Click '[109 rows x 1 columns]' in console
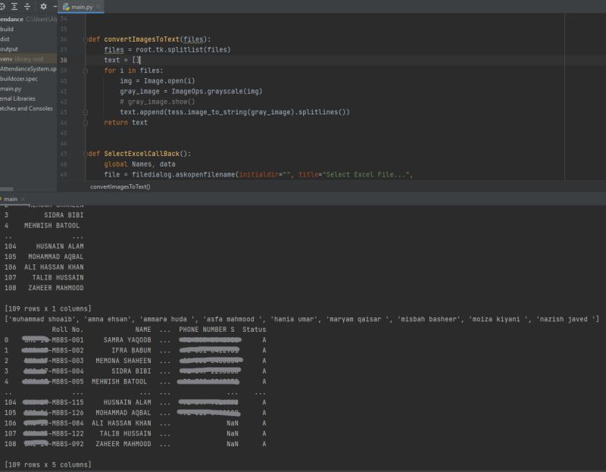Screen dimensions: 606x472 click(x=48, y=309)
